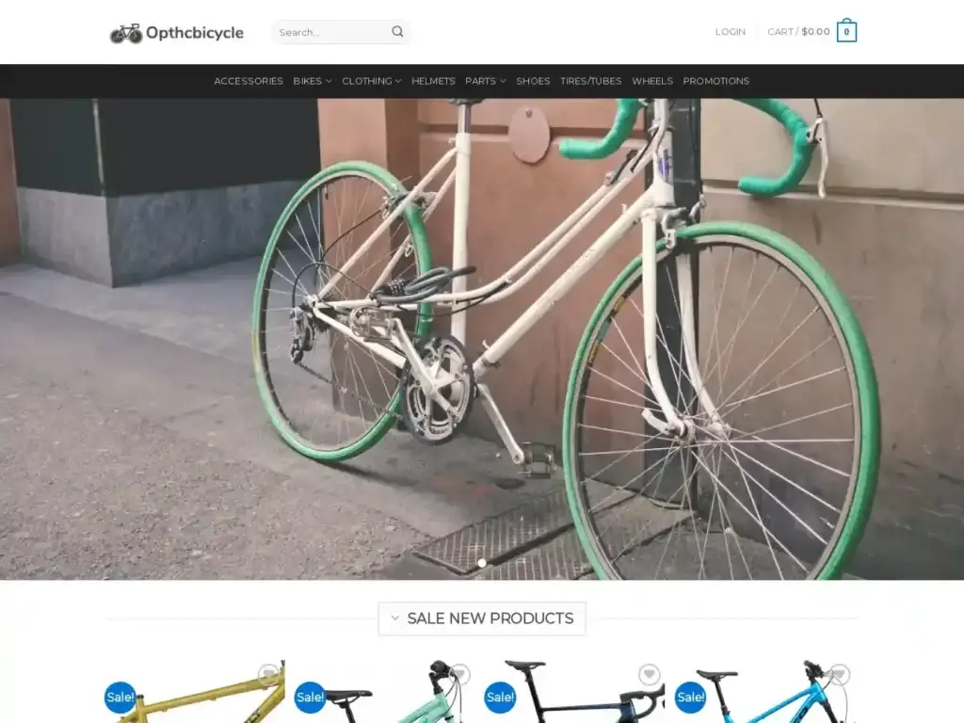The width and height of the screenshot is (964, 723).
Task: Click the Opthcbicycle bike logo
Action: [176, 33]
